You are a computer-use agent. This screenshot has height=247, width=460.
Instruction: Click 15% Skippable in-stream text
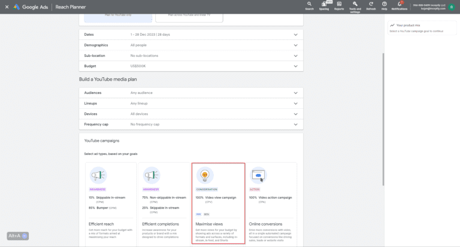(107, 197)
